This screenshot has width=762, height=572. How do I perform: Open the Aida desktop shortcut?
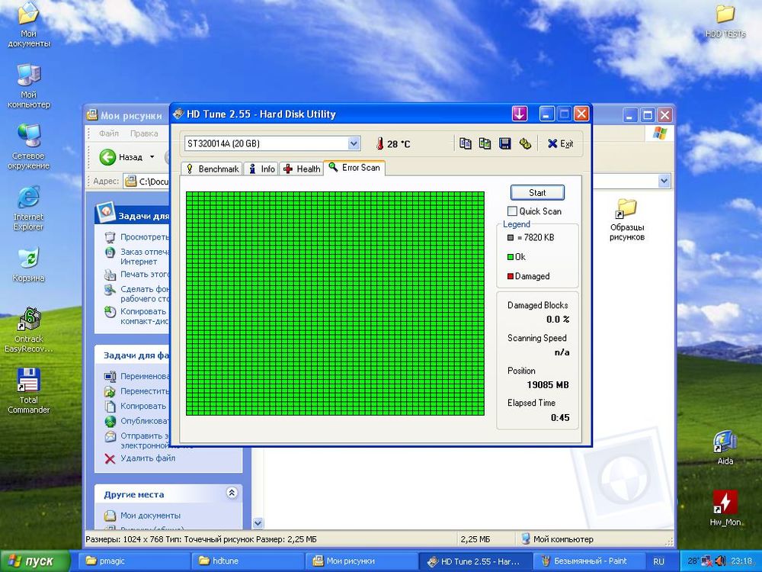tap(725, 446)
